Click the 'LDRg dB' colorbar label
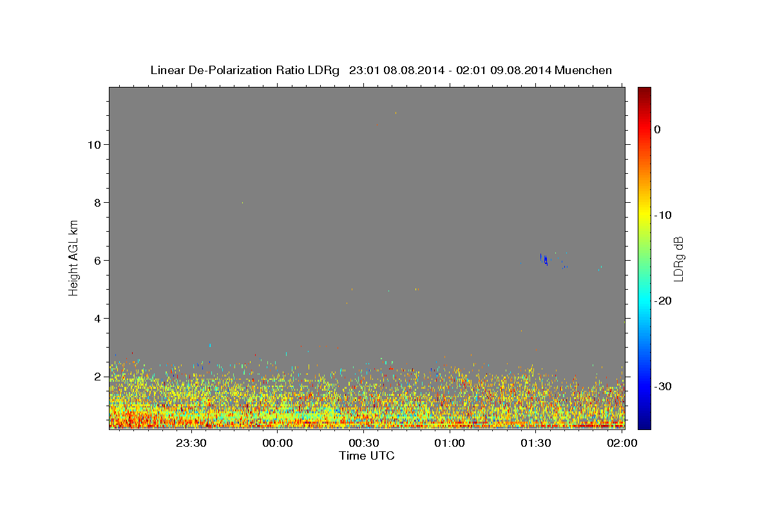This screenshot has width=773, height=515. tap(678, 258)
